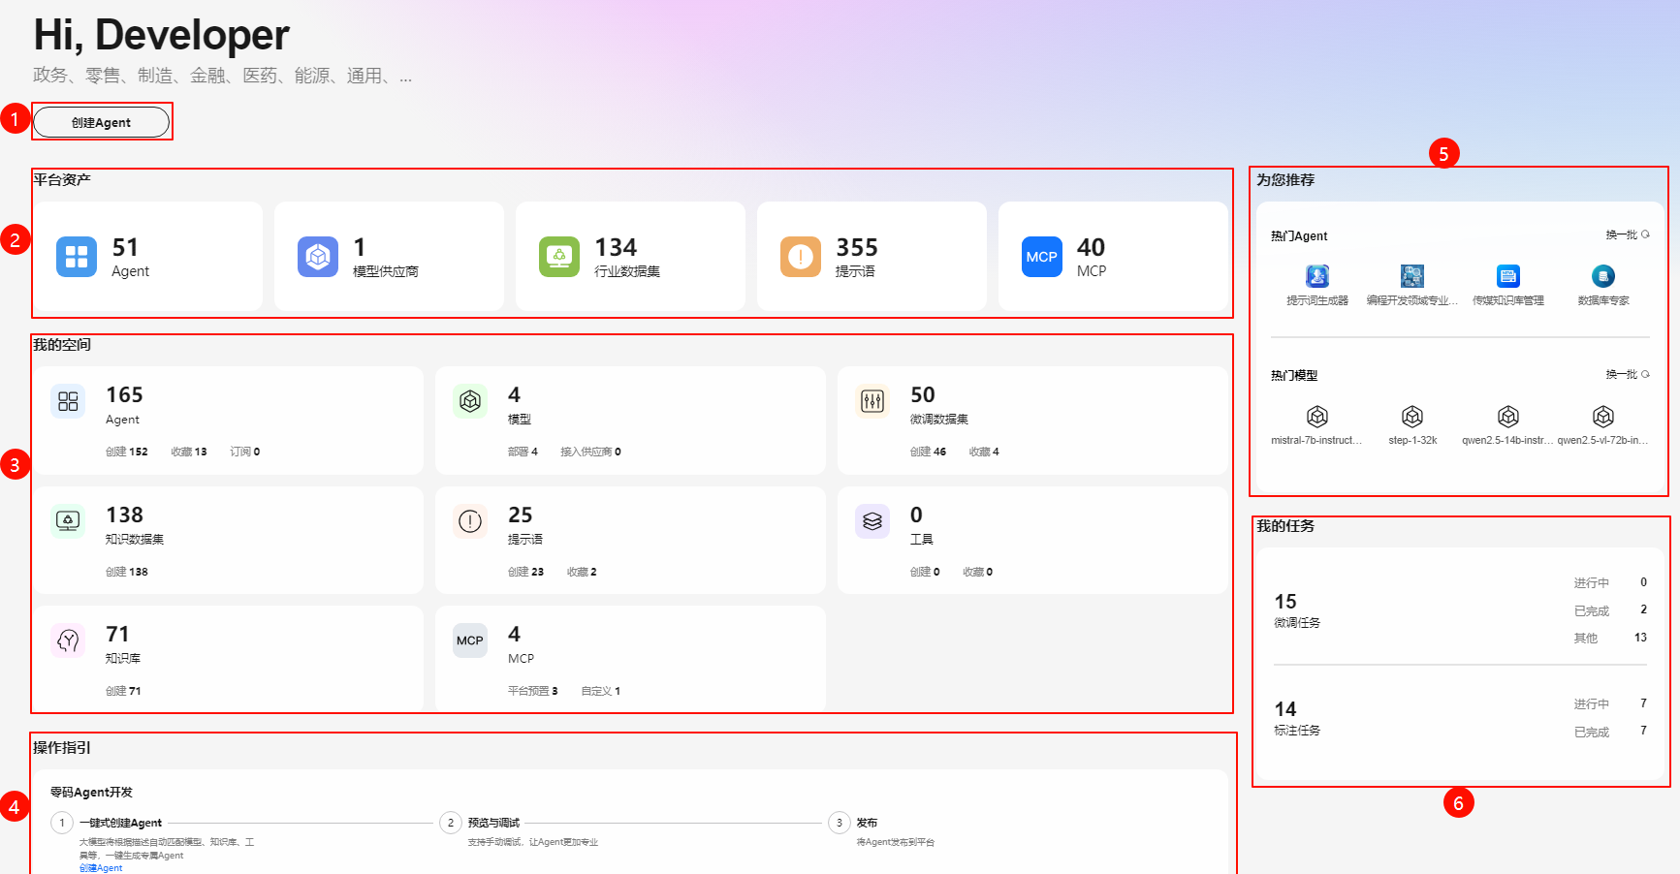1680x874 pixels.
Task: Open the blue MCP icon in 平台资产
Action: click(1042, 257)
